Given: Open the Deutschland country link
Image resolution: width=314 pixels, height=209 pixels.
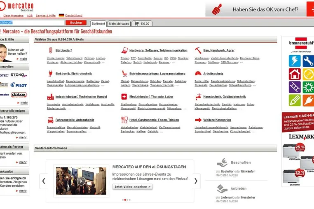Looking at the screenshot, I should 74,15.
